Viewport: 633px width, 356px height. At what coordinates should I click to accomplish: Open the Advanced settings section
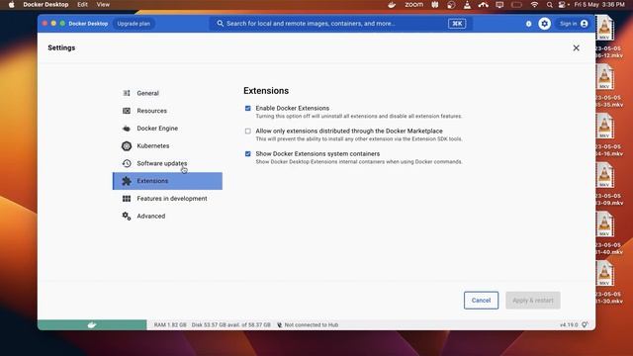pyautogui.click(x=167, y=216)
